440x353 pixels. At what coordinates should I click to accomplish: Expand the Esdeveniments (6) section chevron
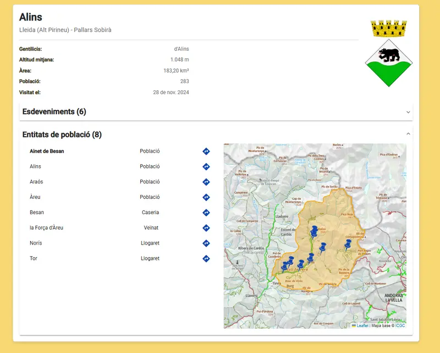(408, 112)
